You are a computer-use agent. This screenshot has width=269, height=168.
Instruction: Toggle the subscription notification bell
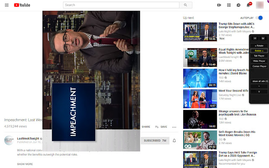coord(174,141)
